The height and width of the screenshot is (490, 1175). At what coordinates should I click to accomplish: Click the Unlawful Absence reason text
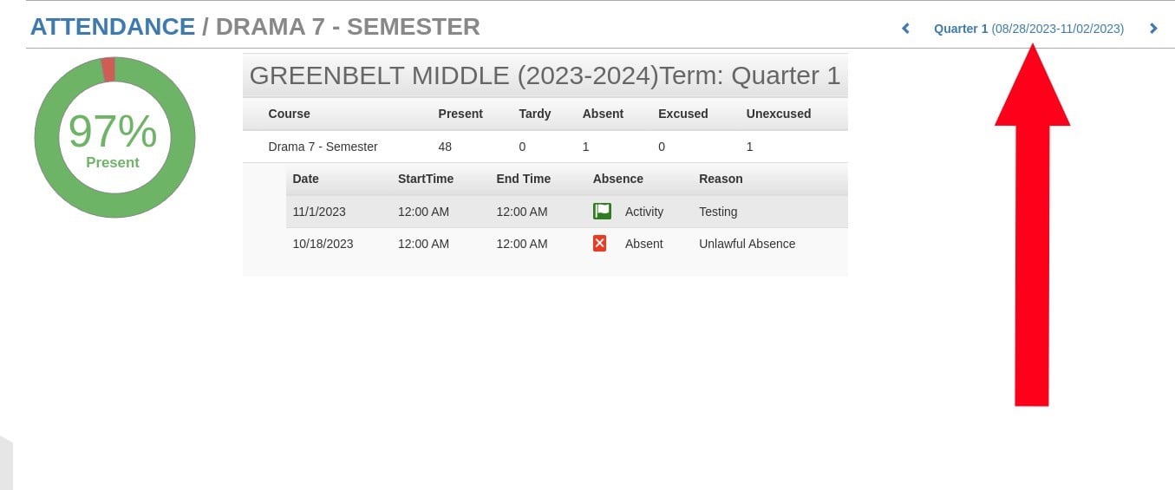tap(747, 244)
